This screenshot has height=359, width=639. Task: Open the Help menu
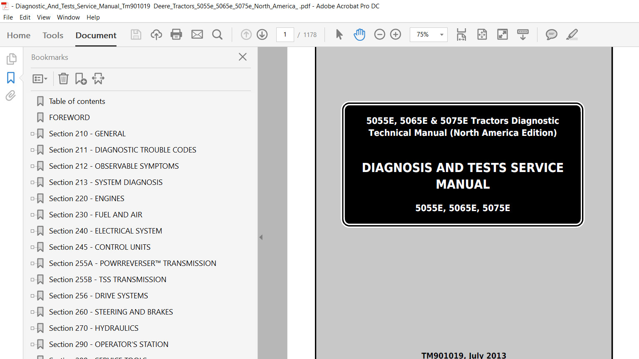pyautogui.click(x=93, y=17)
